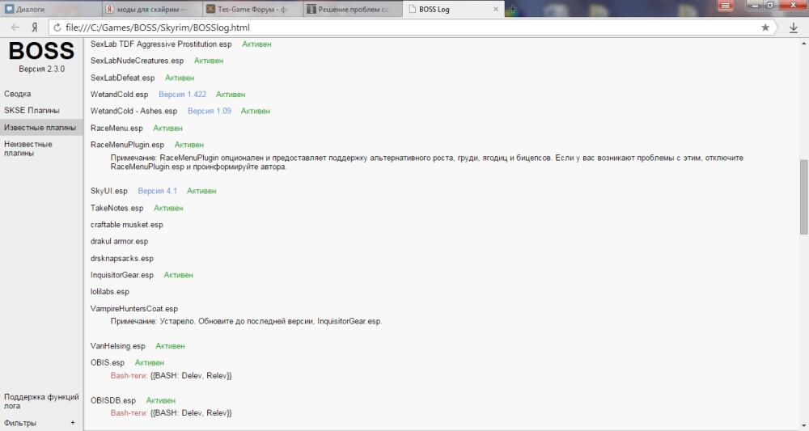This screenshot has width=809, height=431.
Task: Click the Версия 1.09 label
Action: click(x=209, y=111)
